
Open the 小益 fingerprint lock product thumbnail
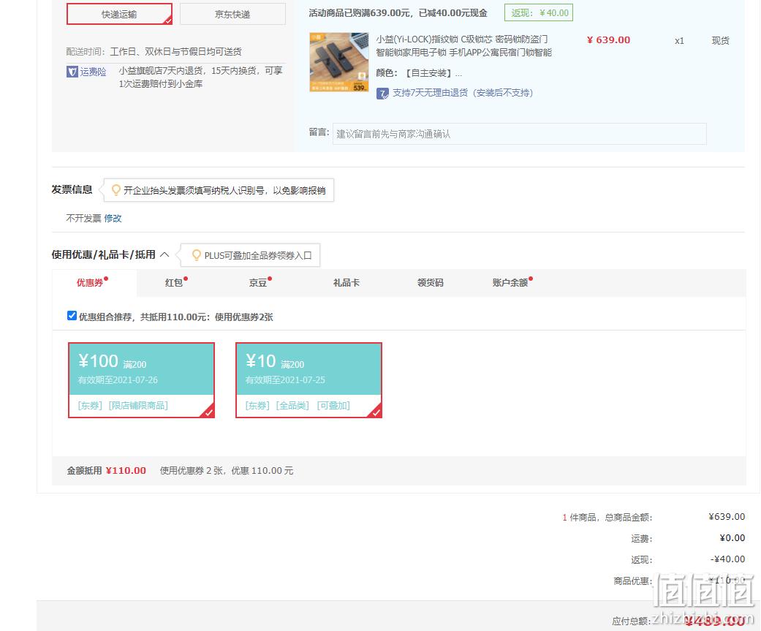338,62
